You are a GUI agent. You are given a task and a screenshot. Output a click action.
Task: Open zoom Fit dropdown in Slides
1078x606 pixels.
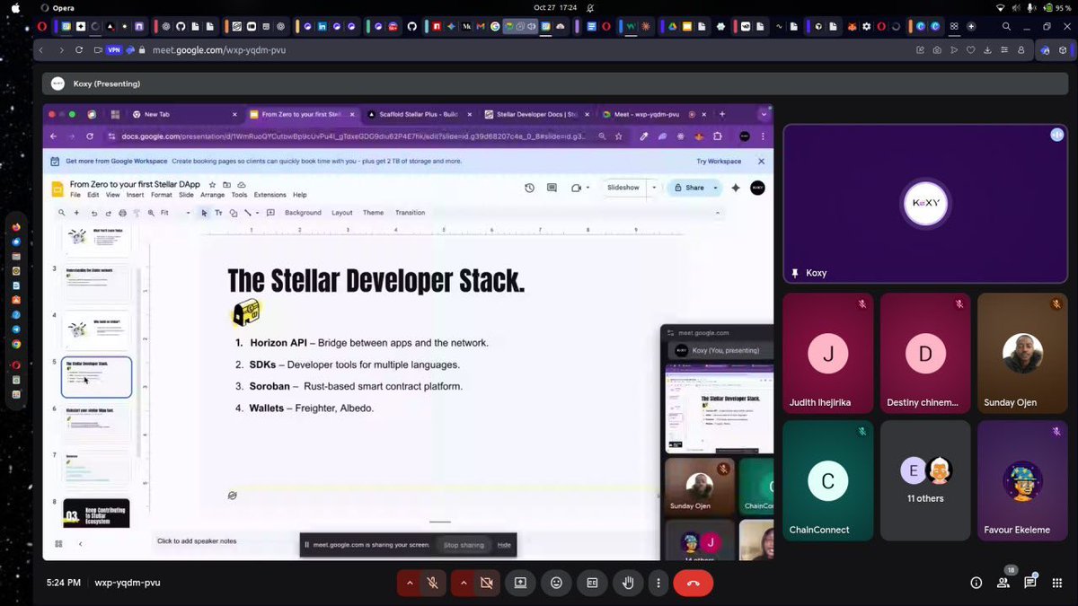coord(174,213)
